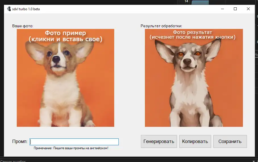This screenshot has height=162, width=258.
Task: Click the Ваше фото label
Action: pos(23,26)
